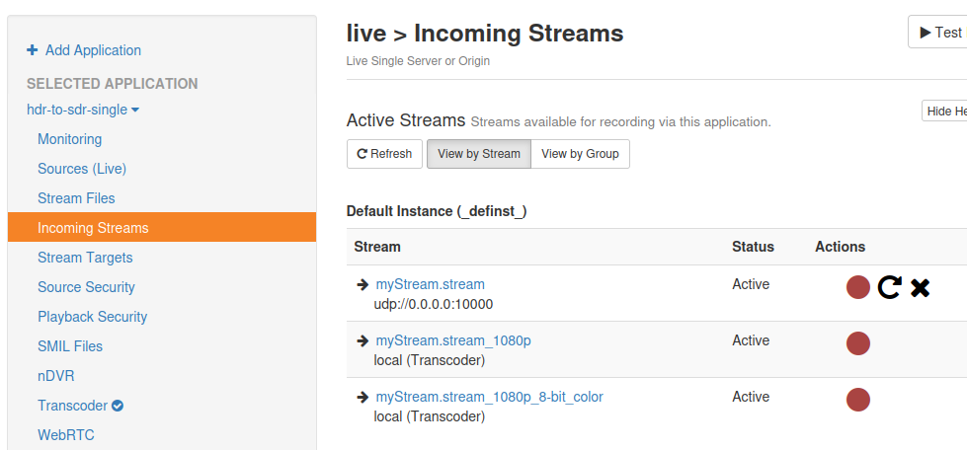Switch to View by Stream

[478, 154]
